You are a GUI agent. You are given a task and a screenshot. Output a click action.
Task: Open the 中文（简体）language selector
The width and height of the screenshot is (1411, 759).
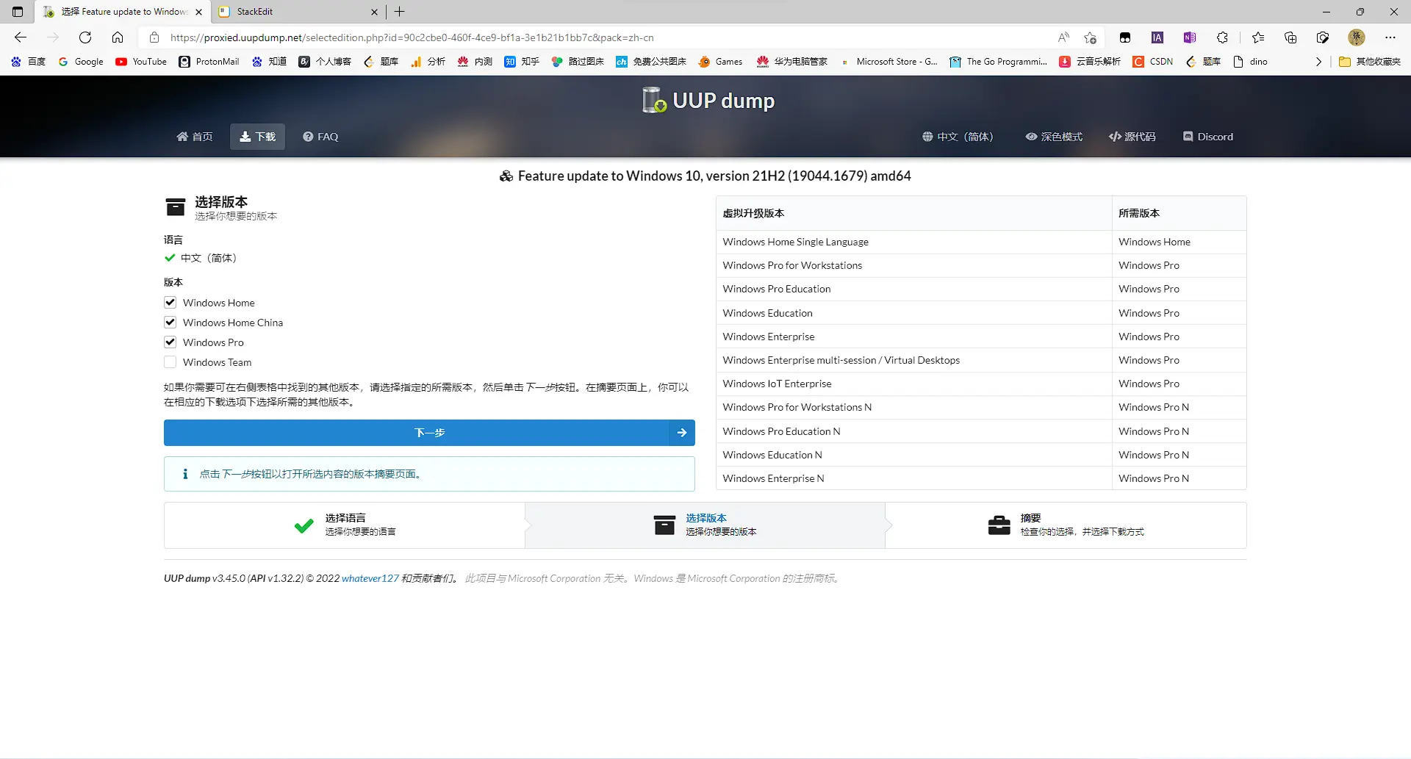pos(958,137)
